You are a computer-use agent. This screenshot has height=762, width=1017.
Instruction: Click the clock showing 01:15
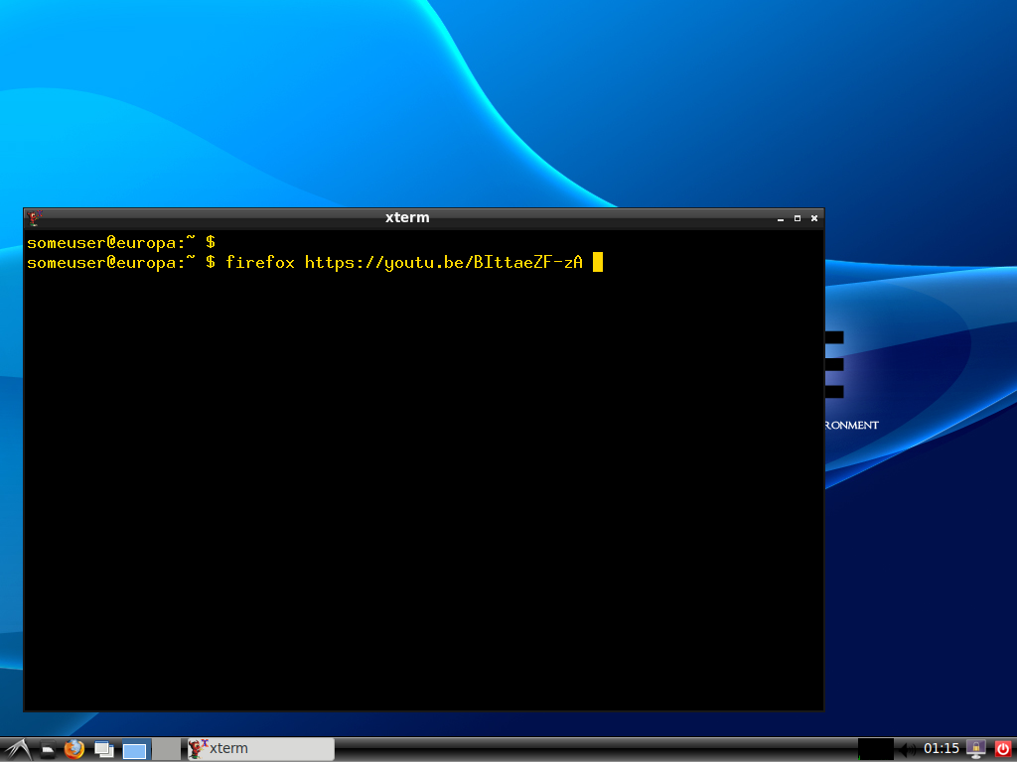tap(942, 749)
